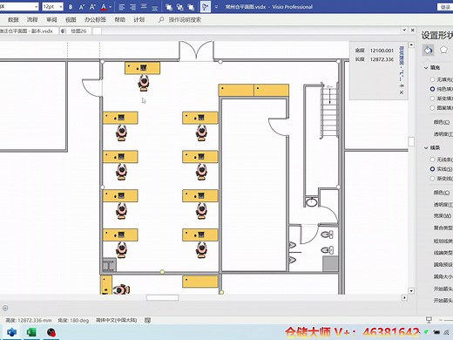Align text right in toolbar
This screenshot has width=453, height=340.
(132, 7)
